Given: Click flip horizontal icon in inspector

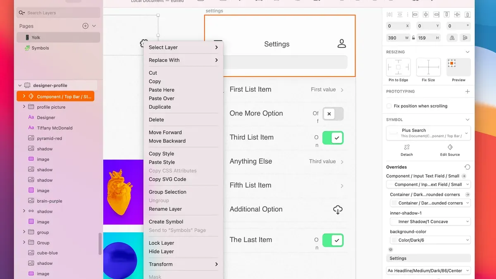Looking at the screenshot, I should coord(452,38).
